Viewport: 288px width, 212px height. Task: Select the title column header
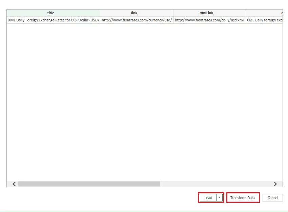point(50,13)
